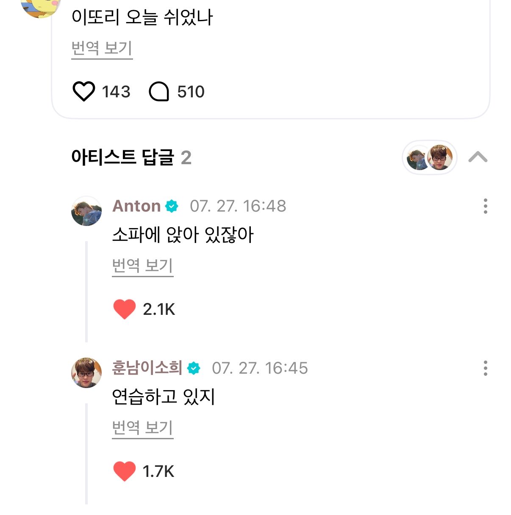This screenshot has width=511, height=515.
Task: Tap stacked artist avatars pill
Action: click(430, 157)
